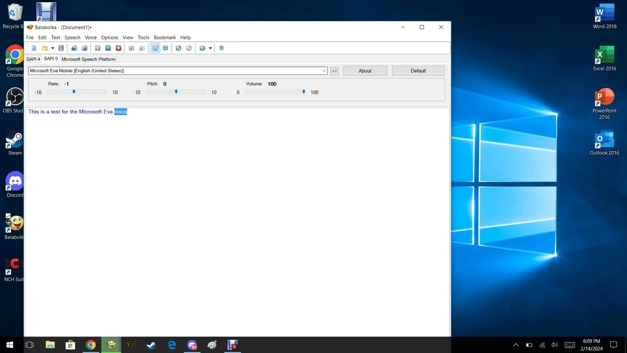Screen dimensions: 627x353
Task: Save the document with floppy disk icon
Action: pos(61,48)
